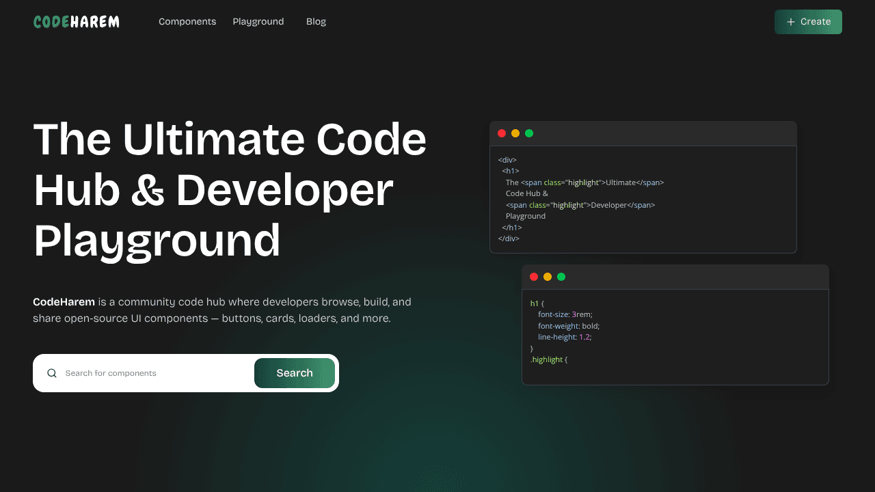Viewport: 875px width, 492px height.
Task: Click the Create button
Action: click(808, 22)
